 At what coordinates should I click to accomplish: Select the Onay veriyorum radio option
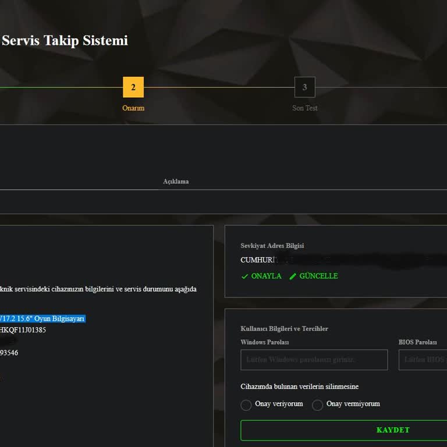[x=246, y=405]
